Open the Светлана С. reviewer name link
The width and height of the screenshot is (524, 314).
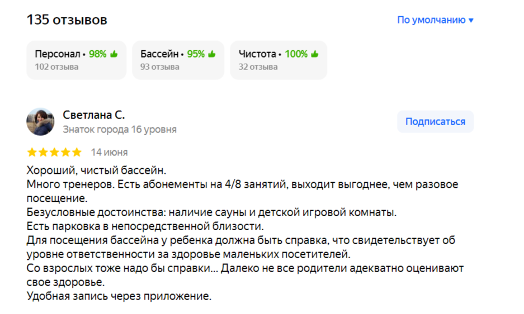pos(94,115)
